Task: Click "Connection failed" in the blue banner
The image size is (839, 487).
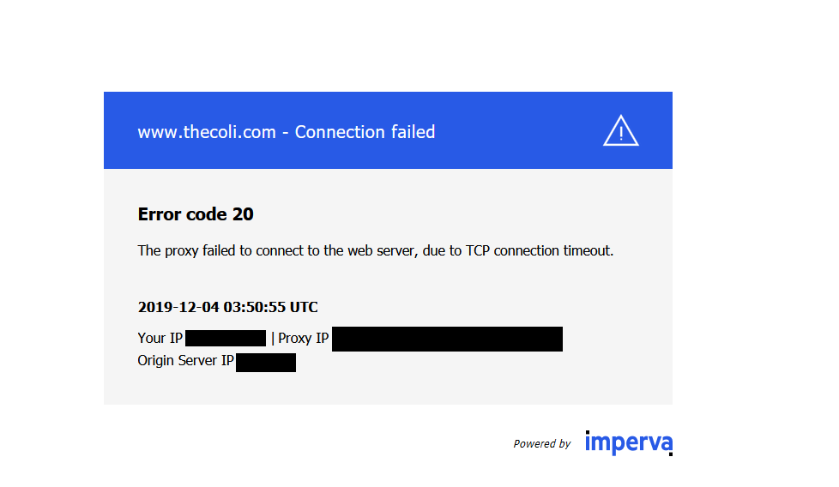Action: tap(365, 132)
